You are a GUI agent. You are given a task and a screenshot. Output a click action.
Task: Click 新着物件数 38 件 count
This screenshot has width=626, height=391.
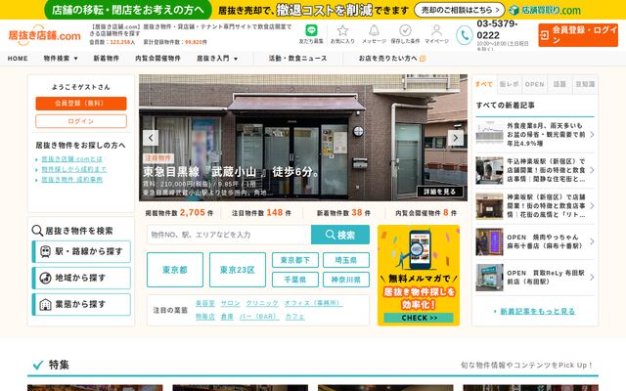click(x=343, y=213)
